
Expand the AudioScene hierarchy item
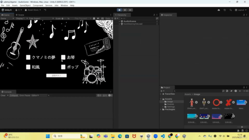[119, 21]
